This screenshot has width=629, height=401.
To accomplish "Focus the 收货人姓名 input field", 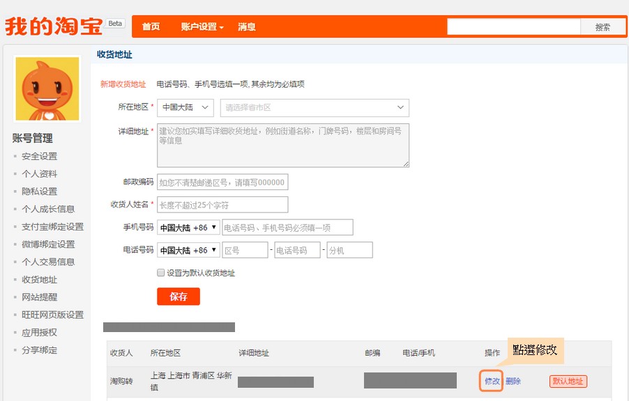I will pyautogui.click(x=222, y=205).
